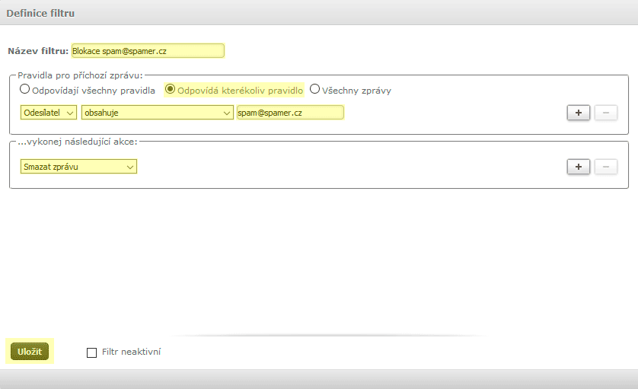Select the 'Všechny zprávy' radio button

(x=314, y=90)
